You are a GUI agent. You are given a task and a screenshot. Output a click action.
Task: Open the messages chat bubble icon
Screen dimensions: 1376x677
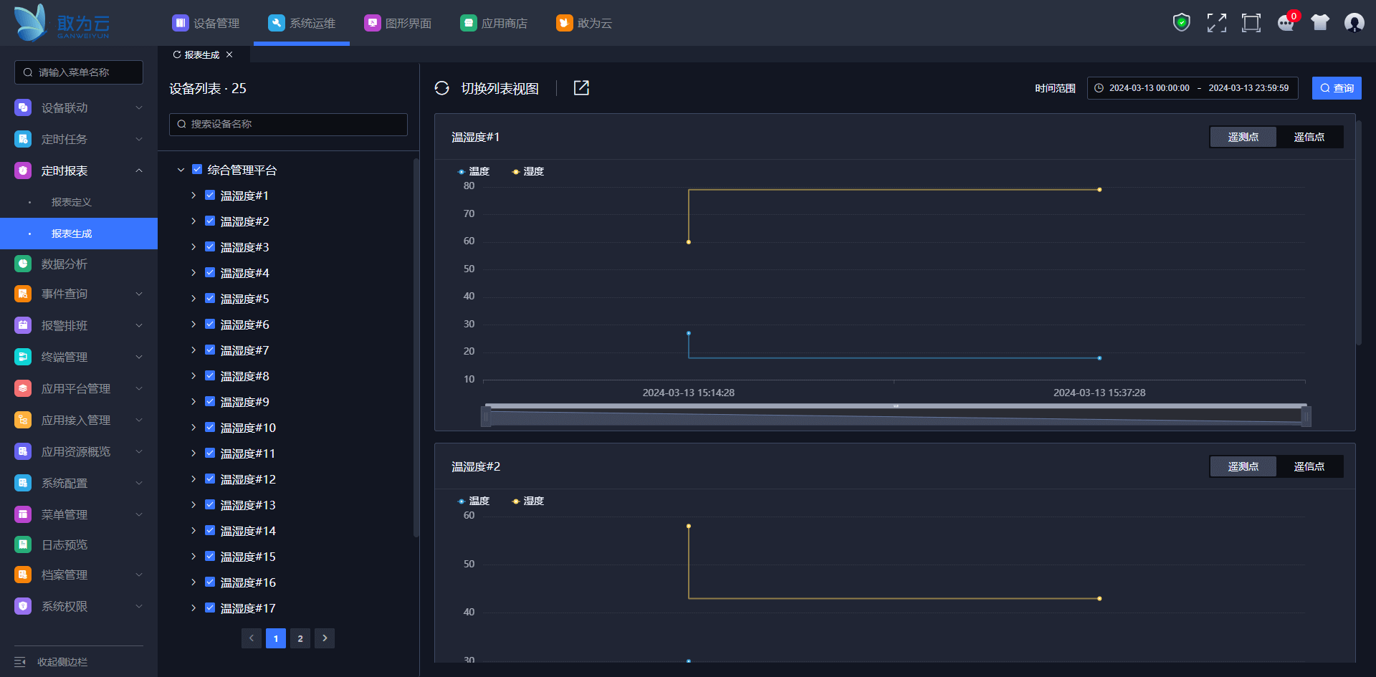point(1286,23)
